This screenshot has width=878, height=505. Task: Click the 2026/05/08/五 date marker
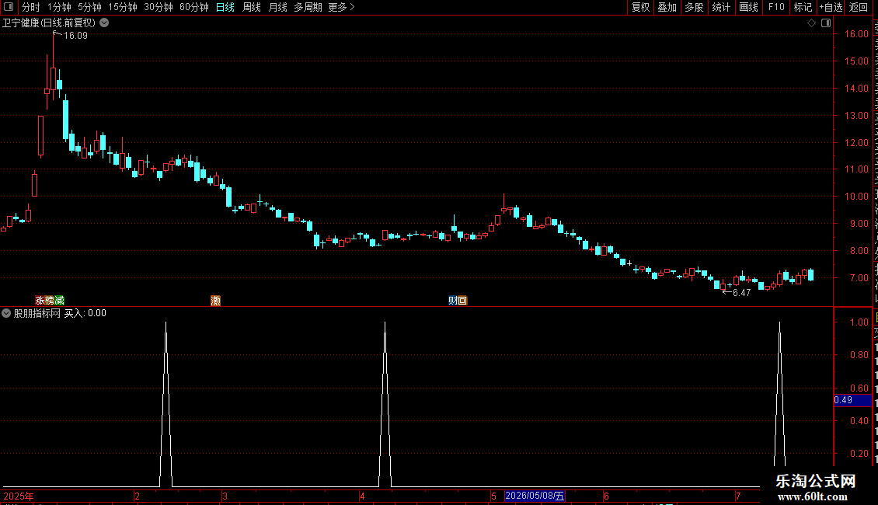tap(535, 496)
